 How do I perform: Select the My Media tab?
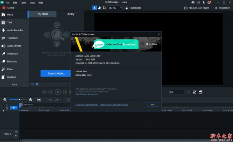[x=43, y=14]
